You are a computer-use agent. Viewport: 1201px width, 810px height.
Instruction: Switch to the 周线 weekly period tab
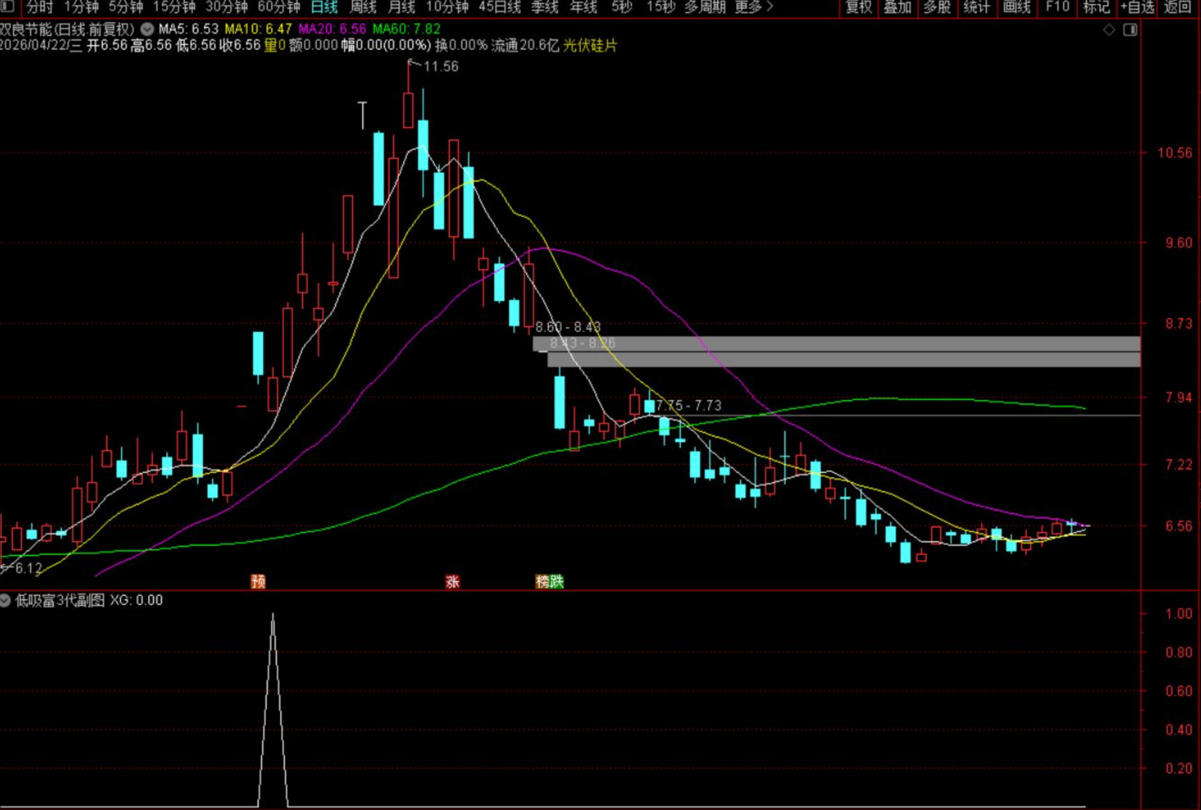tap(363, 7)
